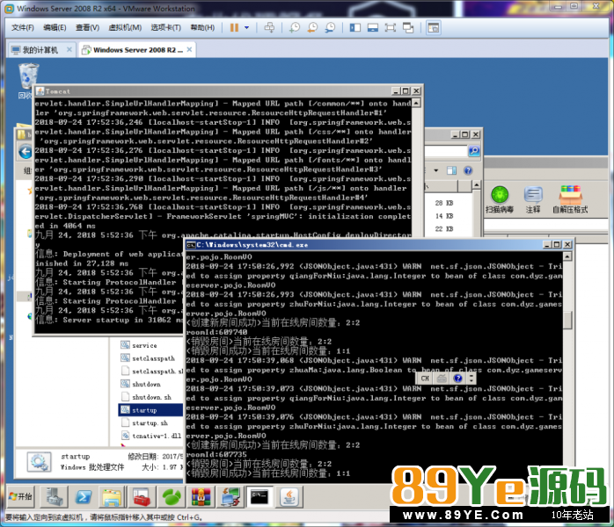Toggle the library sidebar view icon
The height and width of the screenshot is (527, 614).
click(355, 28)
